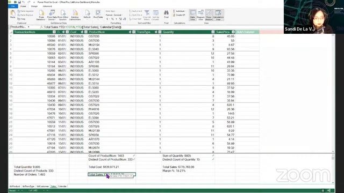The height and width of the screenshot is (193, 344).
Task: Open the File tab
Action: [13, 6]
